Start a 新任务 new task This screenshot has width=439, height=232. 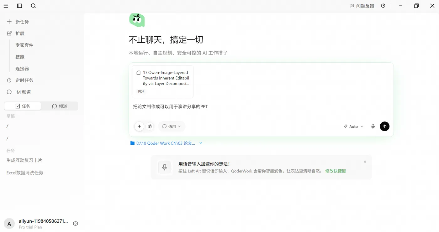point(18,22)
